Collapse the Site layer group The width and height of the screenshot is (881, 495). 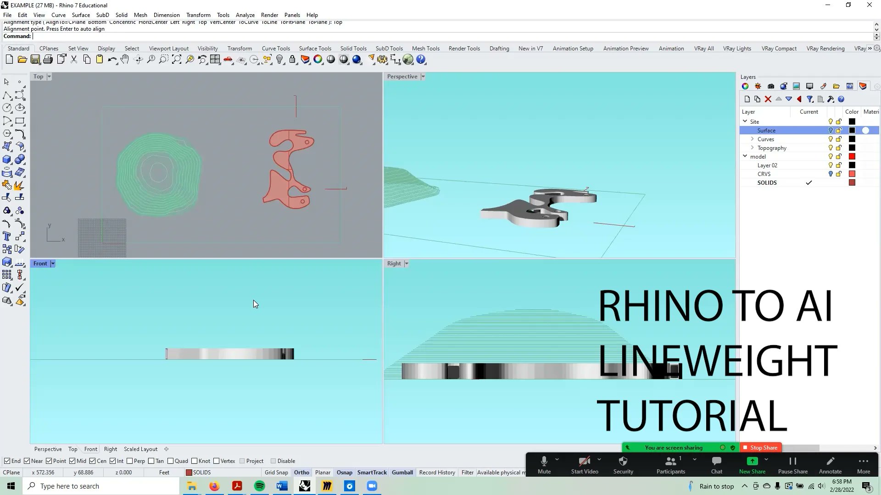coord(745,121)
